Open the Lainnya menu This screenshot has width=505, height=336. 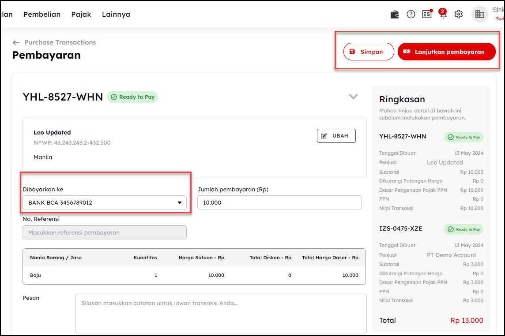(x=116, y=14)
